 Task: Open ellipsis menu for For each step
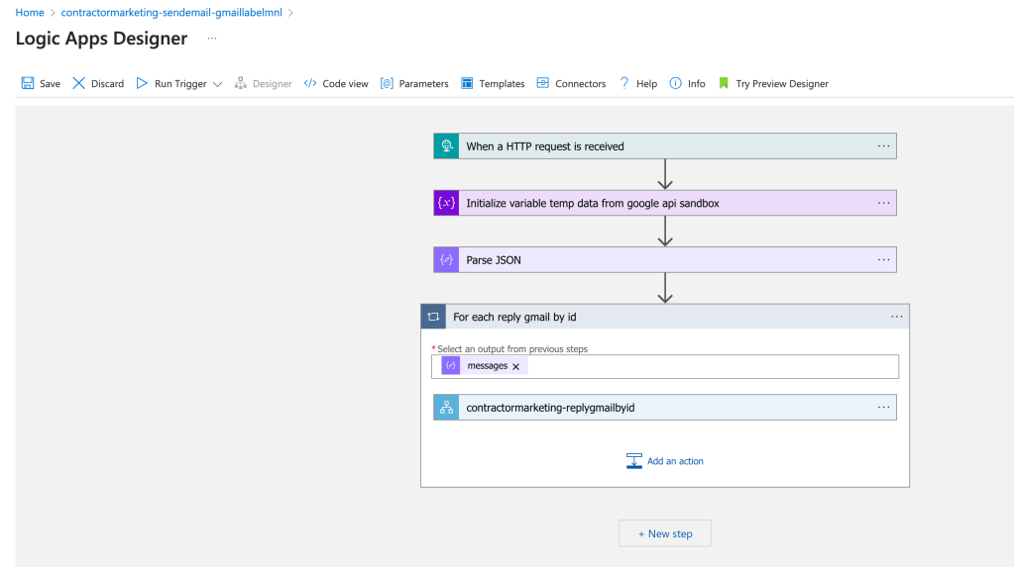coord(896,317)
